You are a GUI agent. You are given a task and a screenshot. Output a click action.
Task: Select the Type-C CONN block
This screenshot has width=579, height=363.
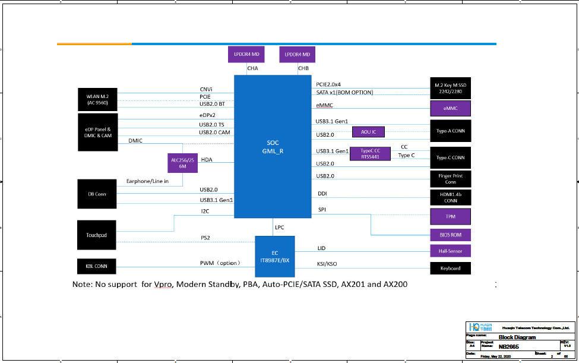click(450, 157)
